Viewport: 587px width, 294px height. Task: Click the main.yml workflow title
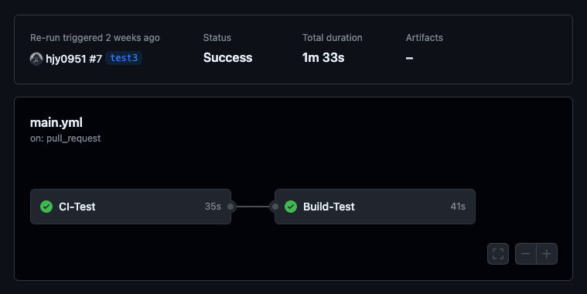coord(56,122)
